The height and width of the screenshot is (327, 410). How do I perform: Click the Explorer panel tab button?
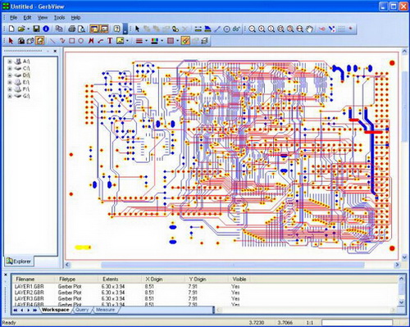click(x=19, y=261)
